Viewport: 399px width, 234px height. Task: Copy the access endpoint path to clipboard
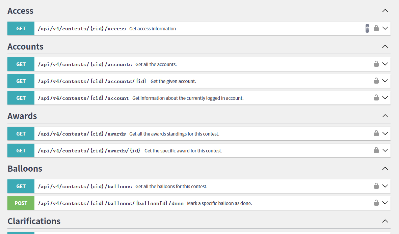point(367,29)
